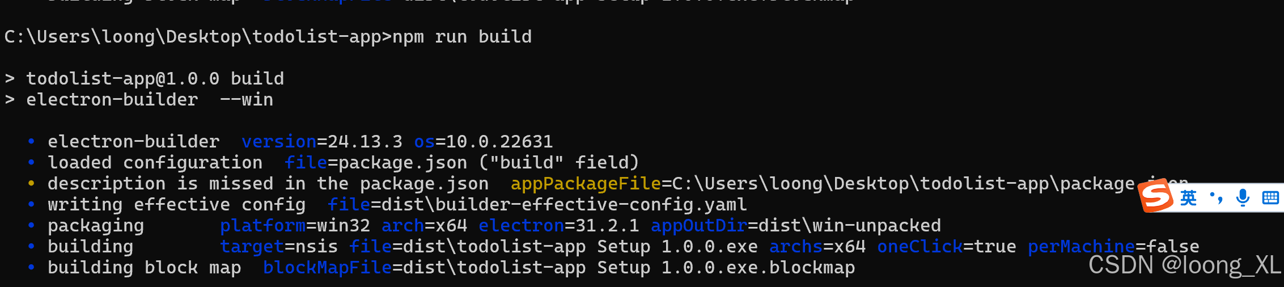The height and width of the screenshot is (287, 1284).
Task: Toggle the 英 Chinese/English input mode
Action: (1188, 198)
